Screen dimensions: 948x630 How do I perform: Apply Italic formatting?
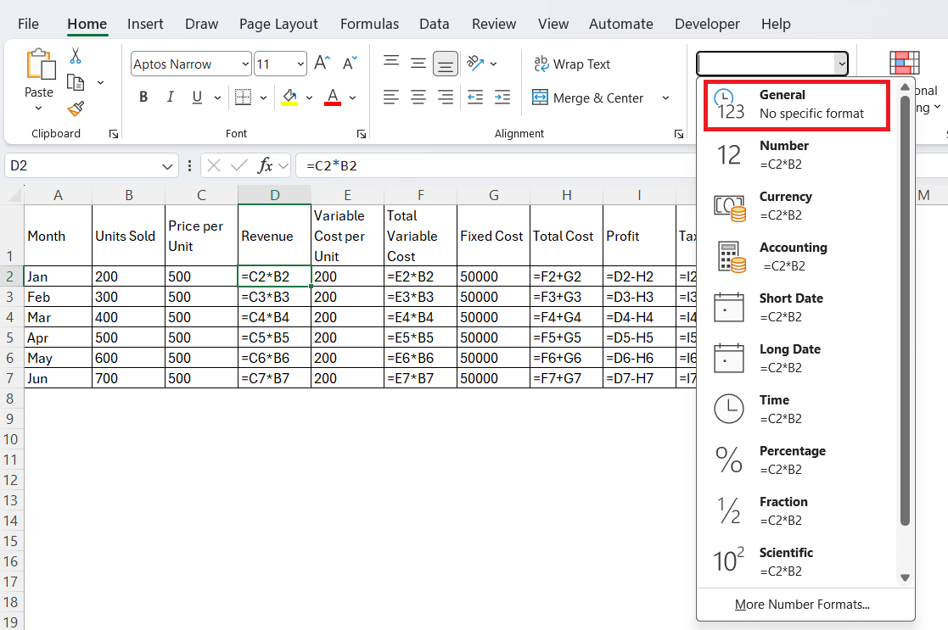coord(170,97)
